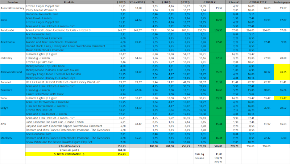The height and width of the screenshot is (164, 290).
Task: Click the green 46,93 total cell
Action: (x=217, y=20)
